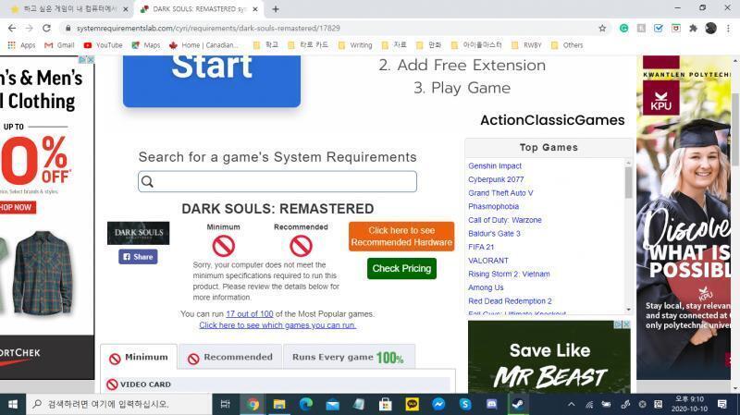740x415 pixels.
Task: Open Call of Duty: Warzone link
Action: tap(504, 220)
